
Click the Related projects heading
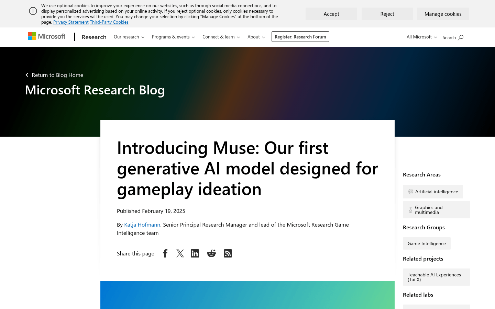(x=423, y=259)
